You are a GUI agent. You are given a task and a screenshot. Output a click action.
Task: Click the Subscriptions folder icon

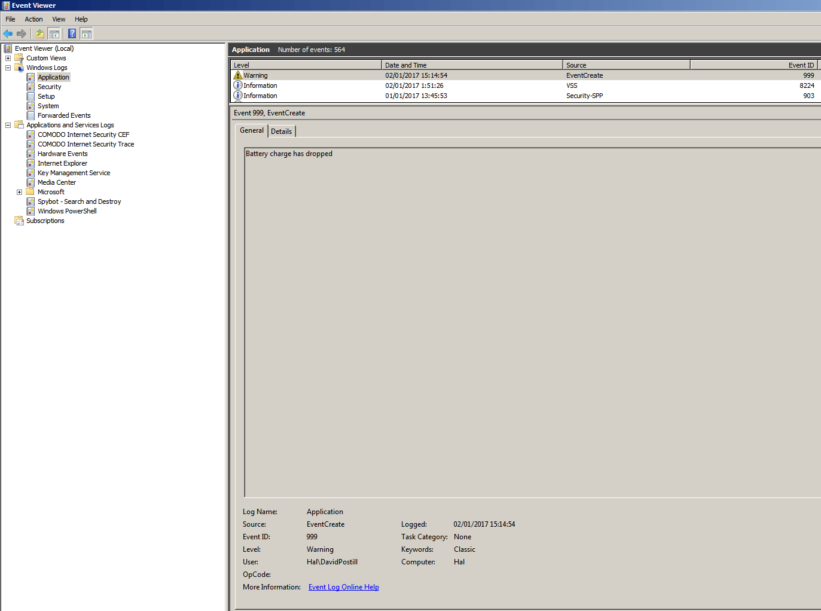tap(19, 221)
